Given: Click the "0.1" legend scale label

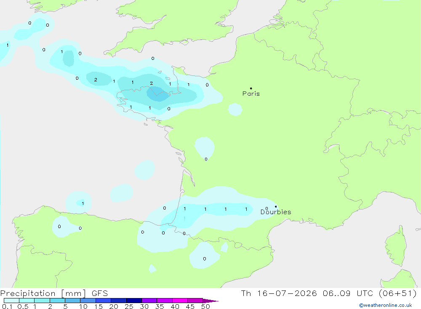Looking at the screenshot, I should (x=7, y=306).
